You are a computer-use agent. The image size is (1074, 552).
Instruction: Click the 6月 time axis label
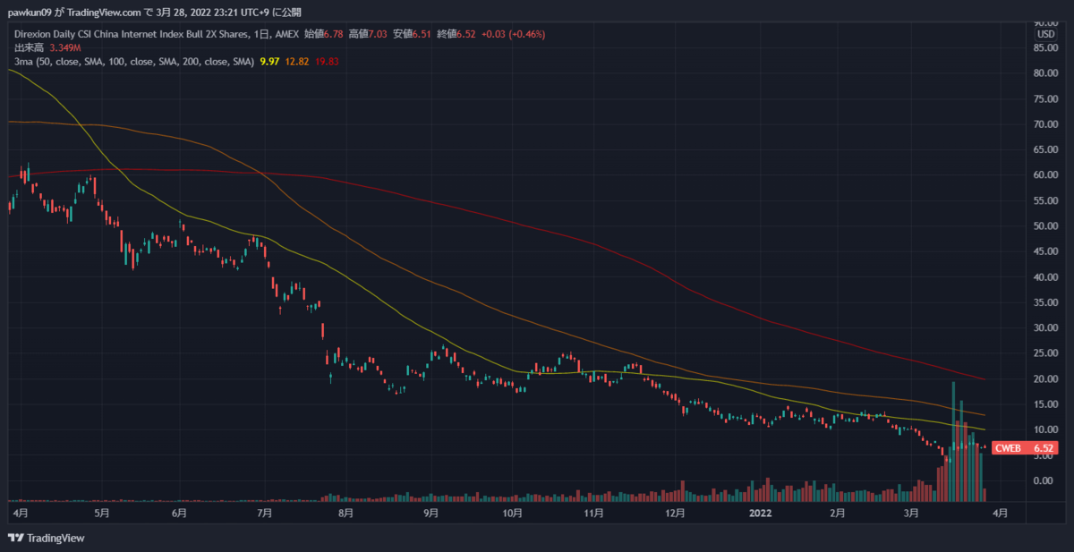[179, 514]
